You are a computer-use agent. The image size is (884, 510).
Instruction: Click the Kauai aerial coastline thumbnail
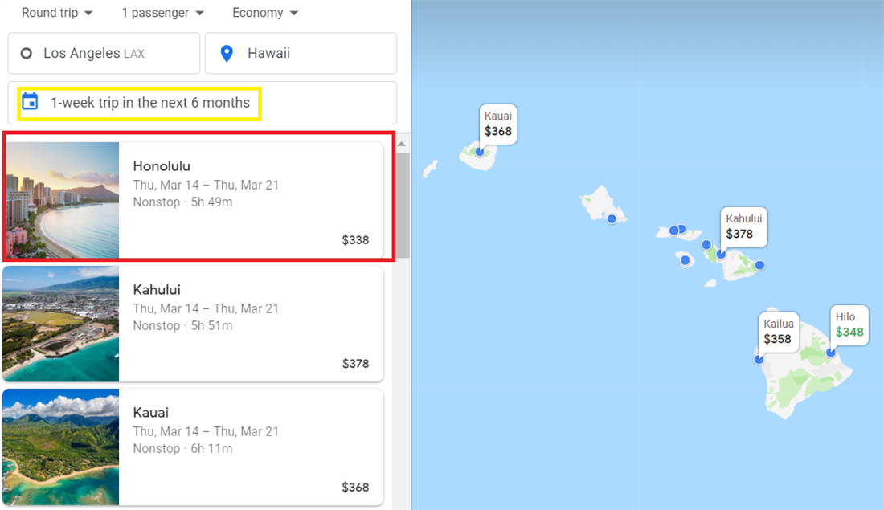click(x=61, y=446)
